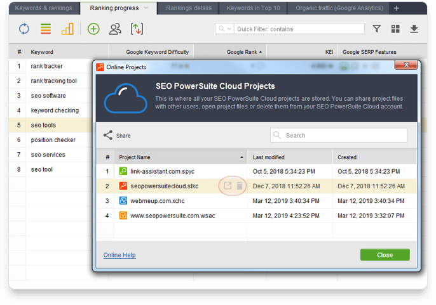Click the magnifier icon in dialog Search box
Image resolution: width=436 pixels, height=305 pixels.
277,135
